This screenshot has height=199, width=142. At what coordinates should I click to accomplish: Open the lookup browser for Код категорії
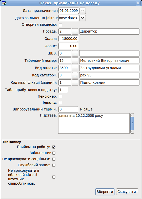point(75,75)
